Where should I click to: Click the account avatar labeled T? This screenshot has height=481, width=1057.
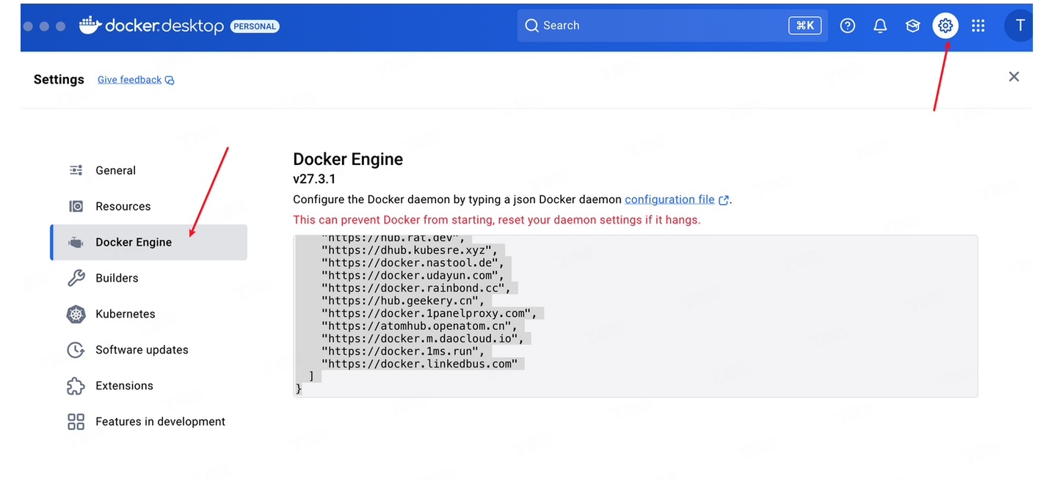pos(1020,25)
